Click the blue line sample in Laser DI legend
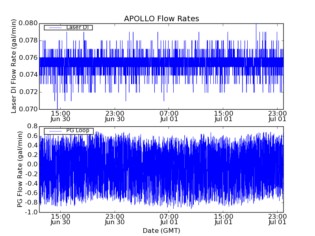Screen dimensions: 315x236 tap(55, 28)
